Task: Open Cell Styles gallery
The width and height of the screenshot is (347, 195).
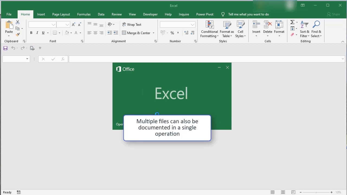Action: coord(240,29)
